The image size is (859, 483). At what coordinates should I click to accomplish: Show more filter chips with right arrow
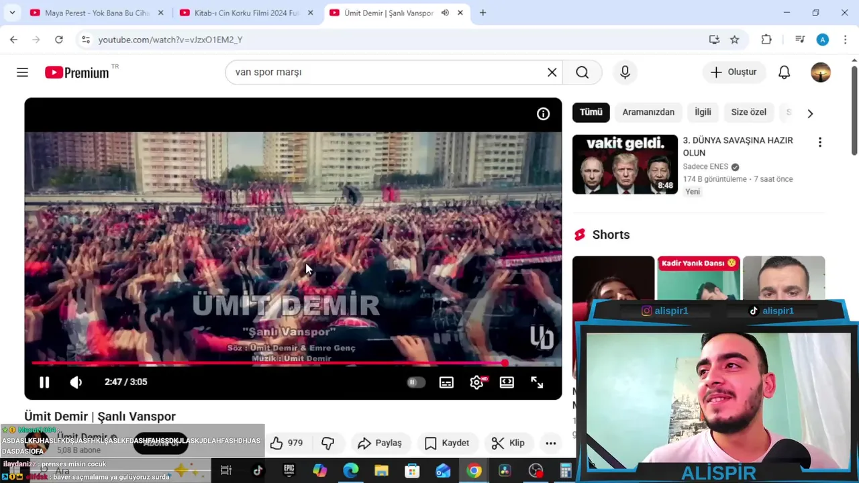(x=810, y=113)
